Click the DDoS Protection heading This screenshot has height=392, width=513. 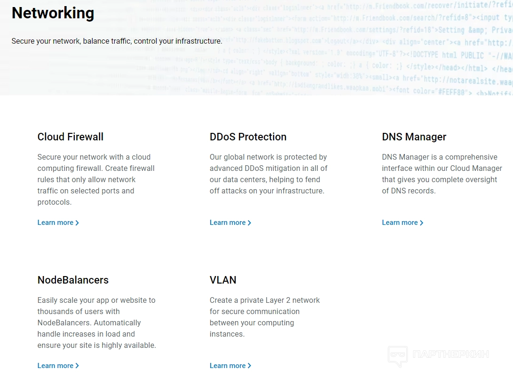[248, 137]
